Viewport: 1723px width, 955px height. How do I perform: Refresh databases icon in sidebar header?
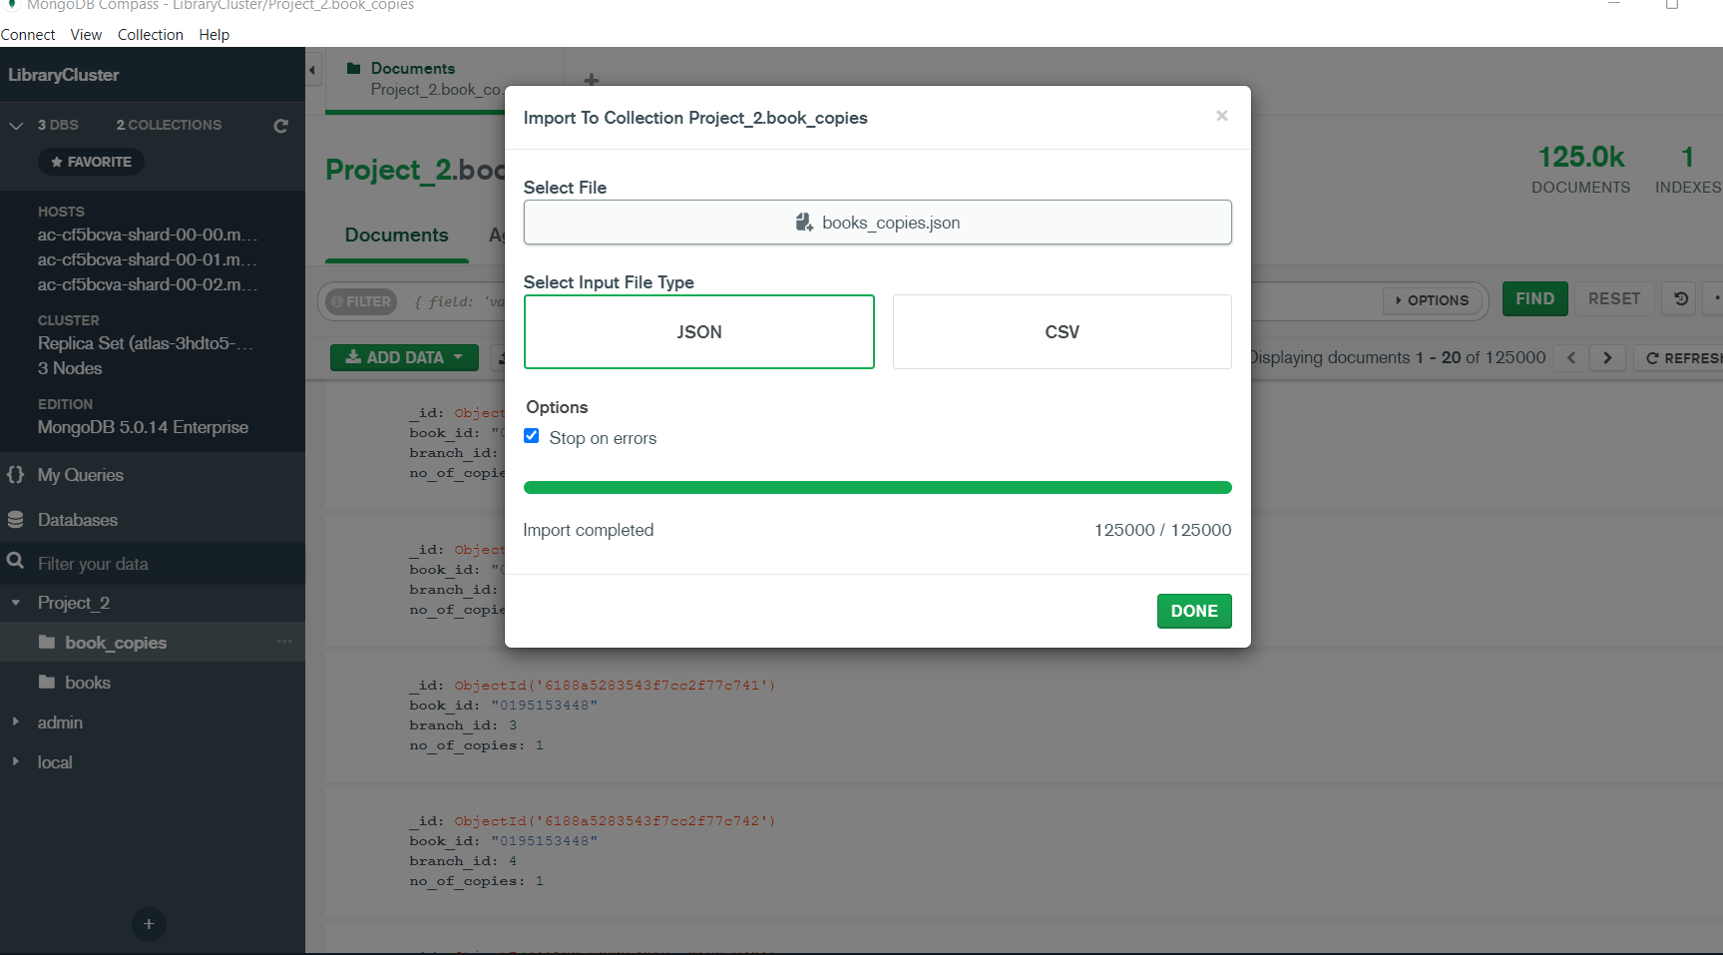click(280, 126)
